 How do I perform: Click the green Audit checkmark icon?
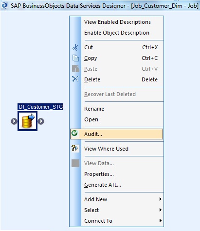(x=74, y=133)
